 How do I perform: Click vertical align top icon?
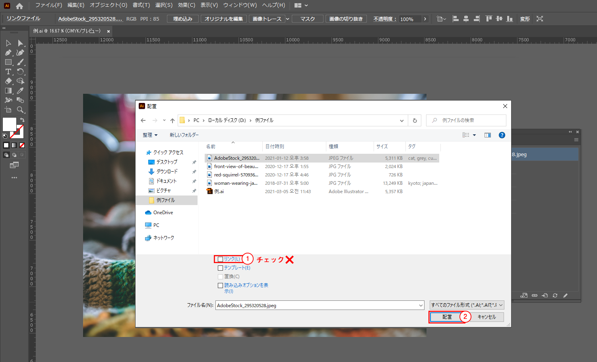[489, 19]
